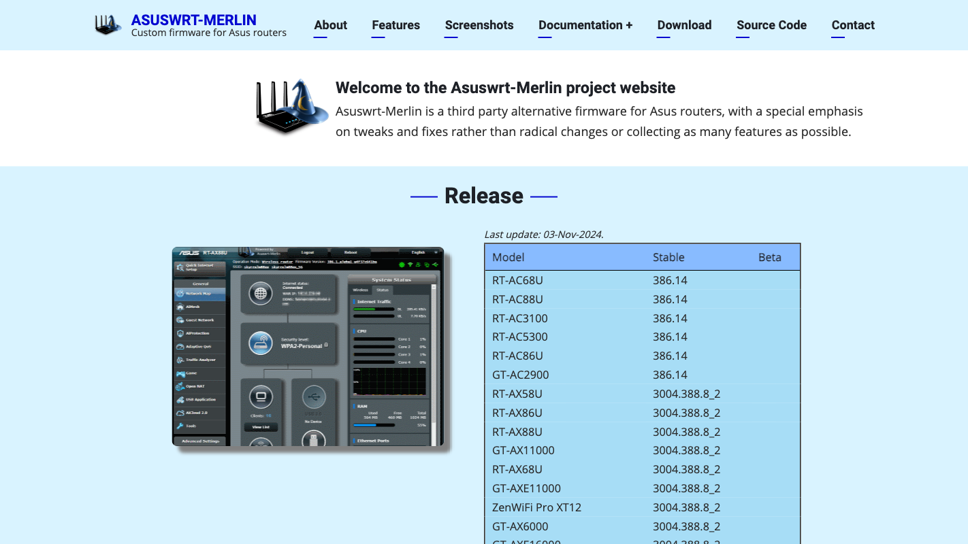Image resolution: width=968 pixels, height=544 pixels.
Task: Click RT-AC86U stable version 386.14
Action: [x=670, y=356]
